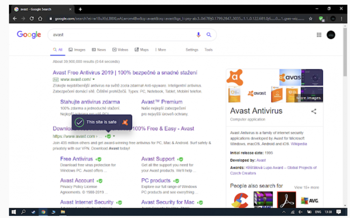Open WinRAR thumbnail in People also search
This screenshot has height=218, width=350.
263,199
